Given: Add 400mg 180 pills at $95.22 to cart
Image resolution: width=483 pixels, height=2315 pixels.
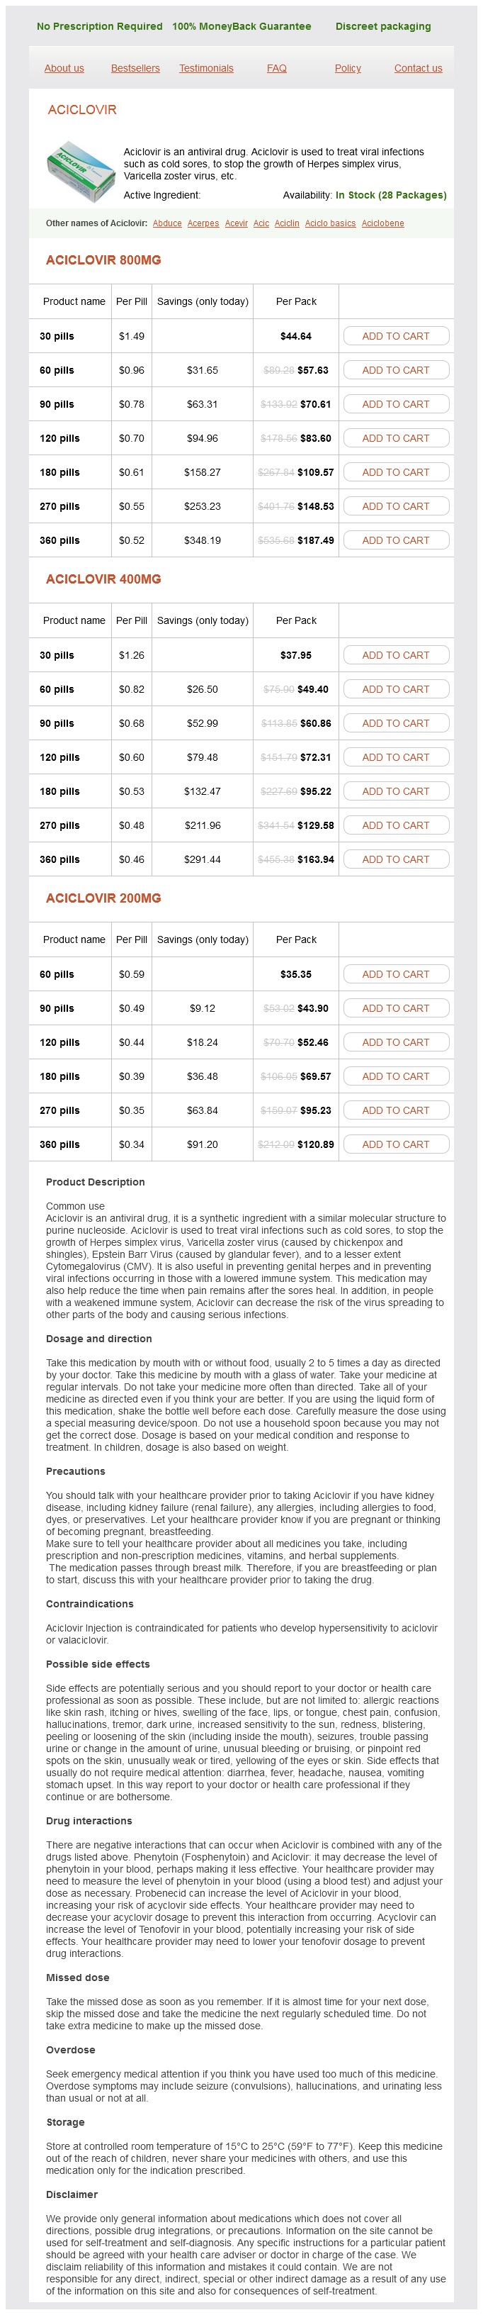Looking at the screenshot, I should [x=395, y=791].
